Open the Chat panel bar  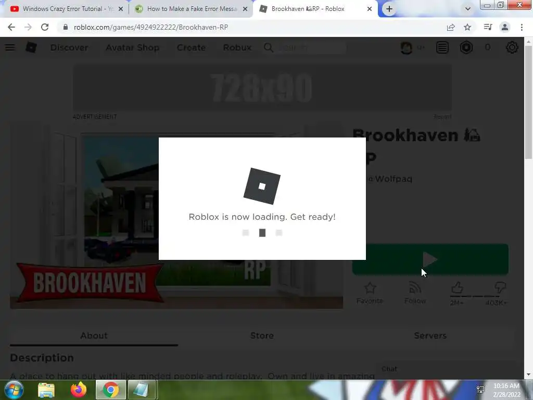[446, 369]
